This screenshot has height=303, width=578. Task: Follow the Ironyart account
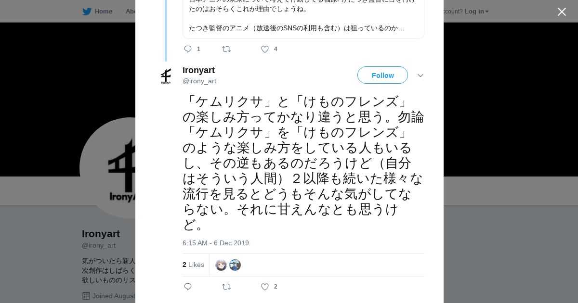382,75
